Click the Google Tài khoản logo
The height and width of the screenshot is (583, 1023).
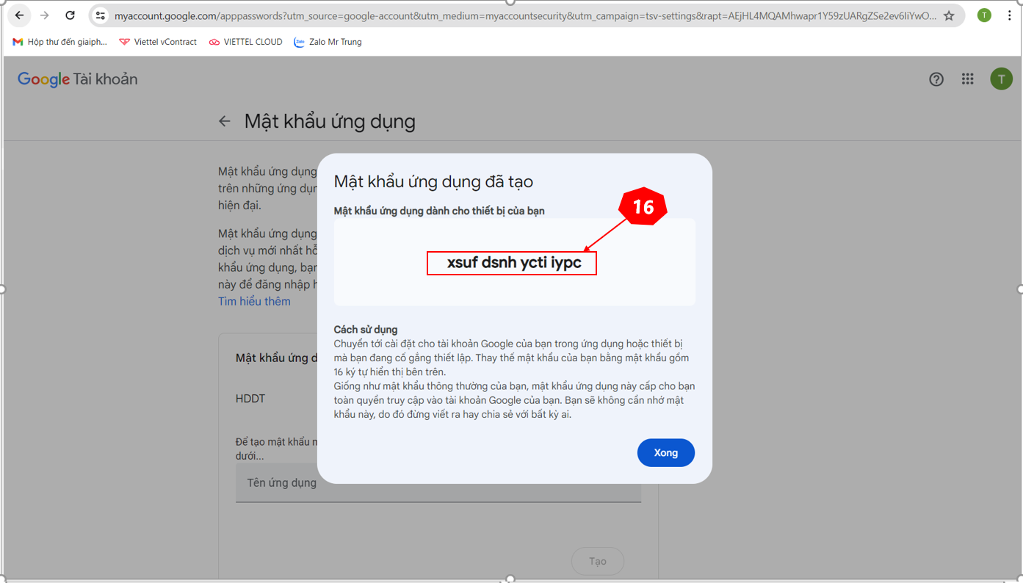click(x=77, y=79)
